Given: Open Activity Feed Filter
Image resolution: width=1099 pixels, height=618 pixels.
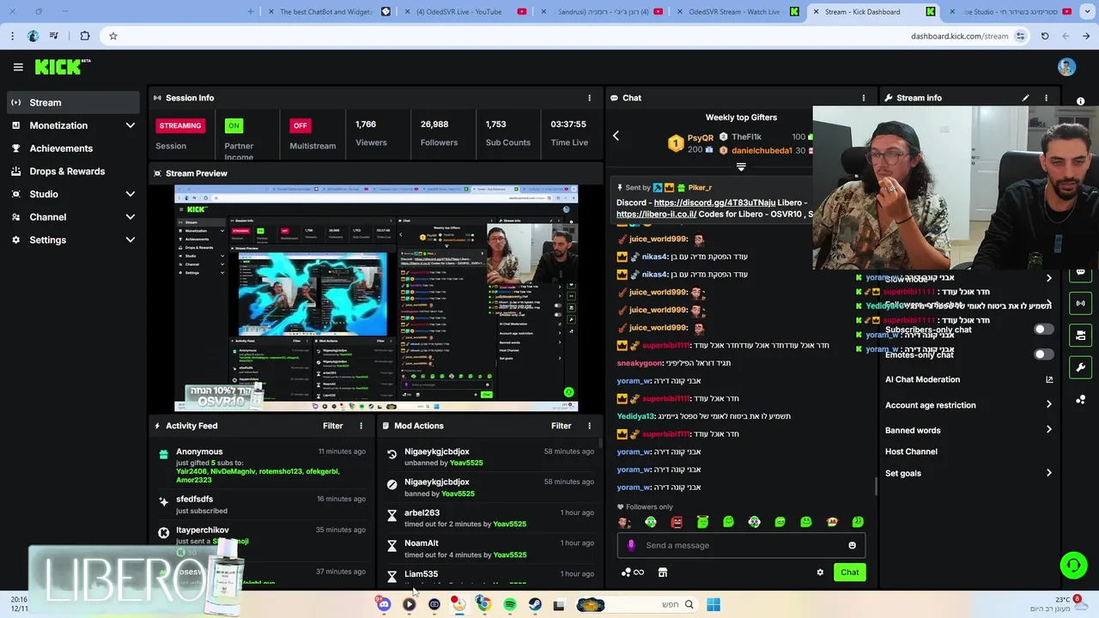Looking at the screenshot, I should 332,426.
